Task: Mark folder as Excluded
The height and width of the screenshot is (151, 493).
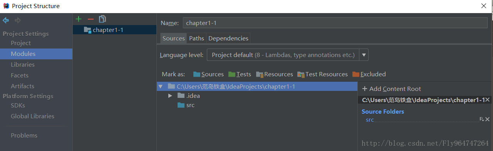Action: pos(369,74)
